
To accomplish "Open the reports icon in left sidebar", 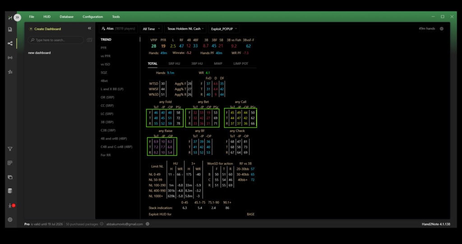I will coord(10,29).
